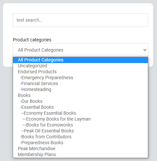Select All Product Categories option
The height and width of the screenshot is (161, 157).
click(80, 60)
